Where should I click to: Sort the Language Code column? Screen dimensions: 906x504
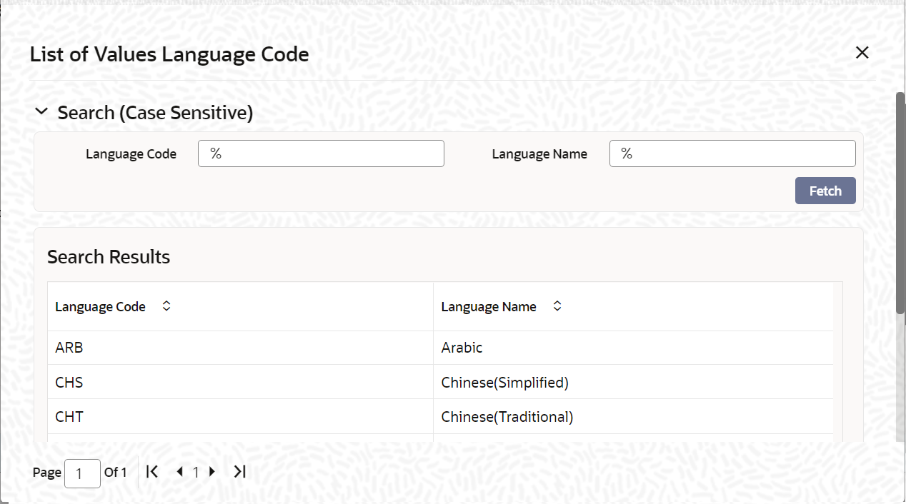pos(166,306)
